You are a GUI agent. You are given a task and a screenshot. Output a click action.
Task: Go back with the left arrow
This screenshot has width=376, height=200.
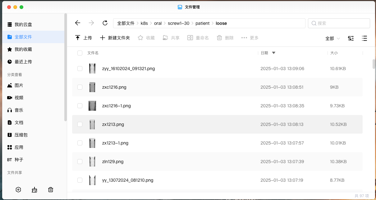pos(78,23)
